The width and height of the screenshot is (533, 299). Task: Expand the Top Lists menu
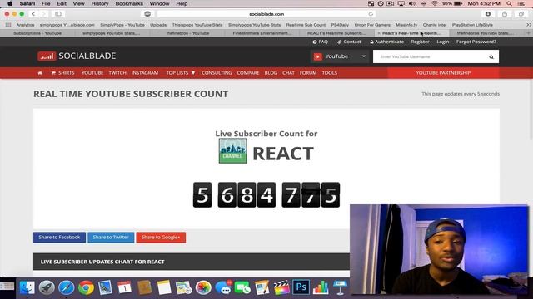181,73
